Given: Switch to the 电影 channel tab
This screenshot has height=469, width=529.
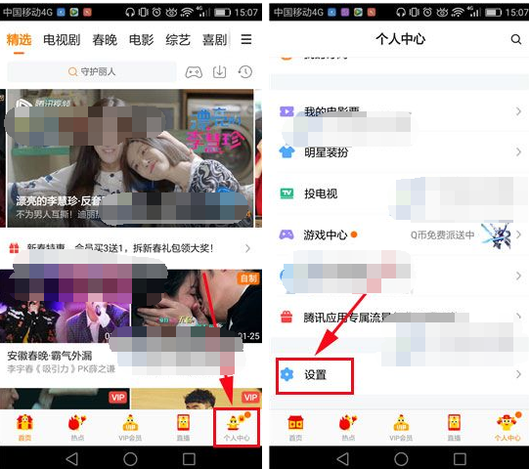Looking at the screenshot, I should pyautogui.click(x=142, y=40).
